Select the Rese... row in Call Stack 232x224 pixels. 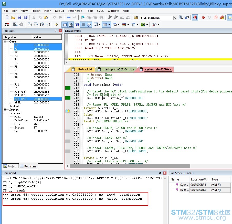click(200, 190)
